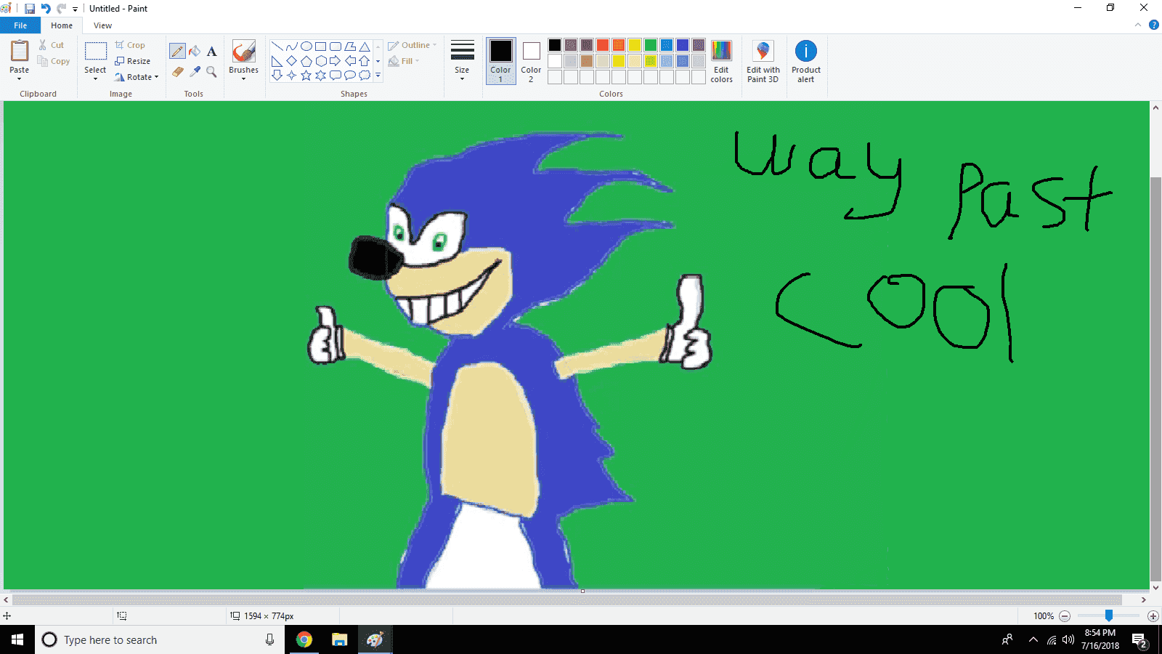Open Paint Help question mark
The width and height of the screenshot is (1162, 654).
(1153, 25)
